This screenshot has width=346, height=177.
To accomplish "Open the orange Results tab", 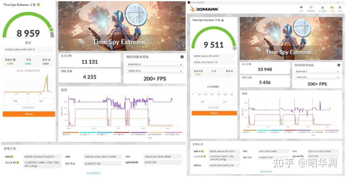I will pos(332,9).
